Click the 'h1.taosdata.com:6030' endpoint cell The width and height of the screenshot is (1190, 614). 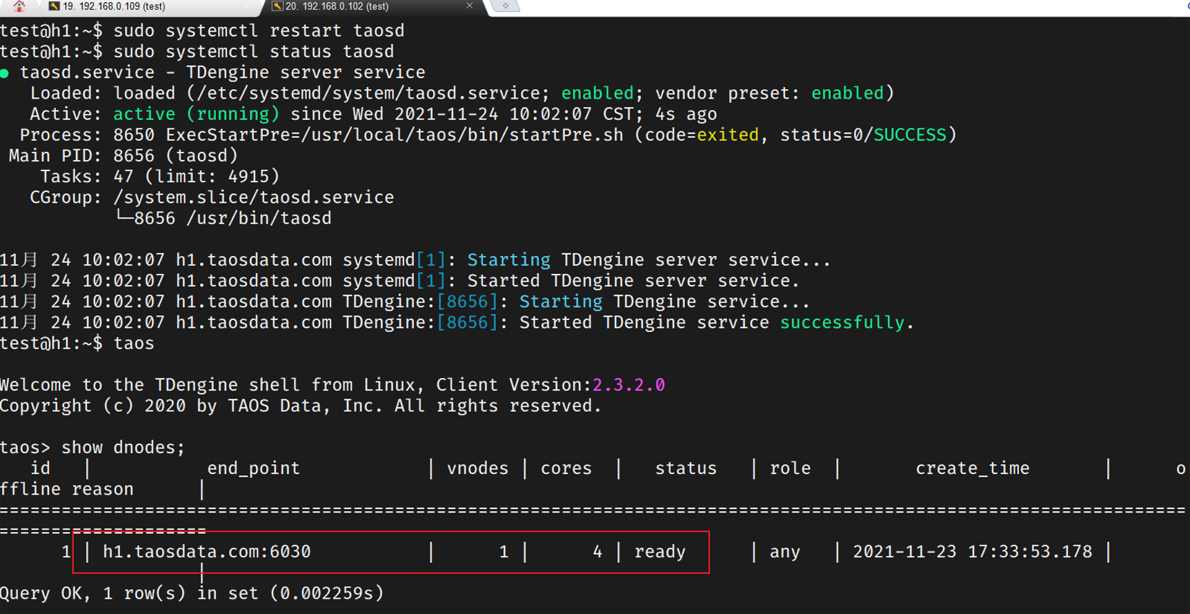[207, 552]
